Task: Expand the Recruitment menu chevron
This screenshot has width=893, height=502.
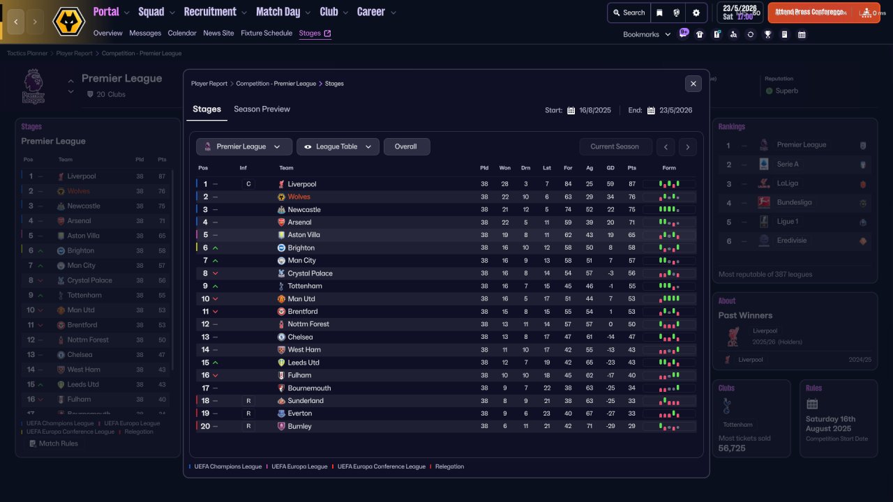Action: [x=243, y=13]
